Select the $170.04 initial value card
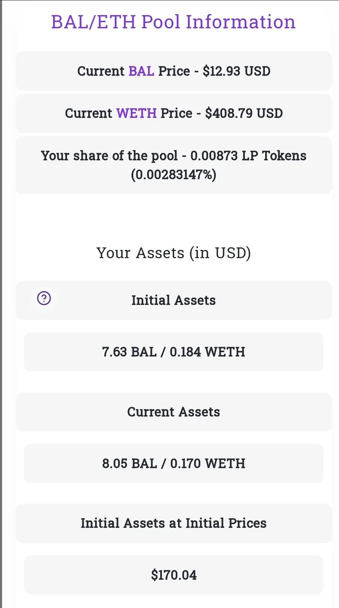339x608 pixels. tap(173, 575)
